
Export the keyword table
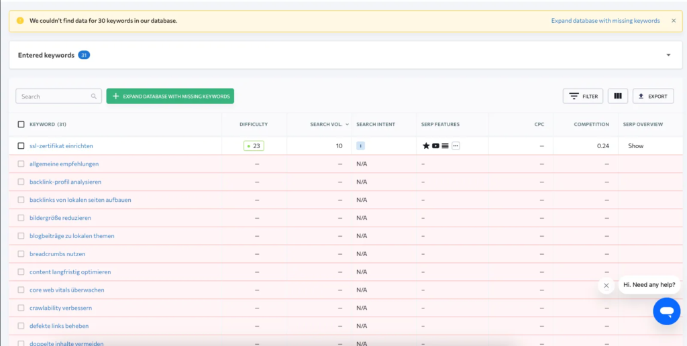[653, 97]
